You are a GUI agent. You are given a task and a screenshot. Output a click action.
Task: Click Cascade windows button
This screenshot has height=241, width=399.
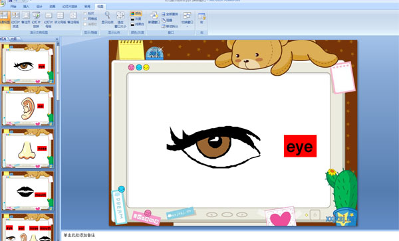[x=167, y=20]
